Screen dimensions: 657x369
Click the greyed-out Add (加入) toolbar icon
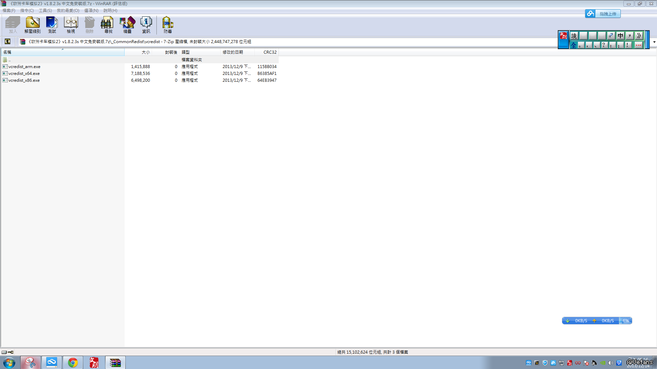point(13,25)
